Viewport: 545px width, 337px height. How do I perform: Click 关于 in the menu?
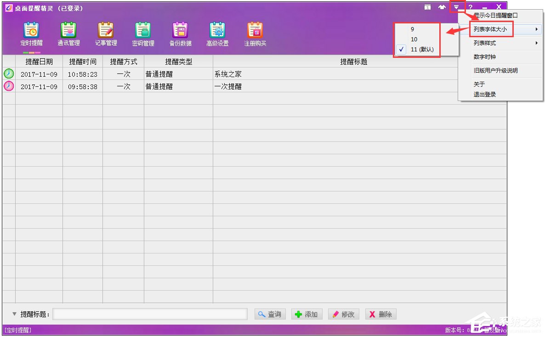[479, 84]
